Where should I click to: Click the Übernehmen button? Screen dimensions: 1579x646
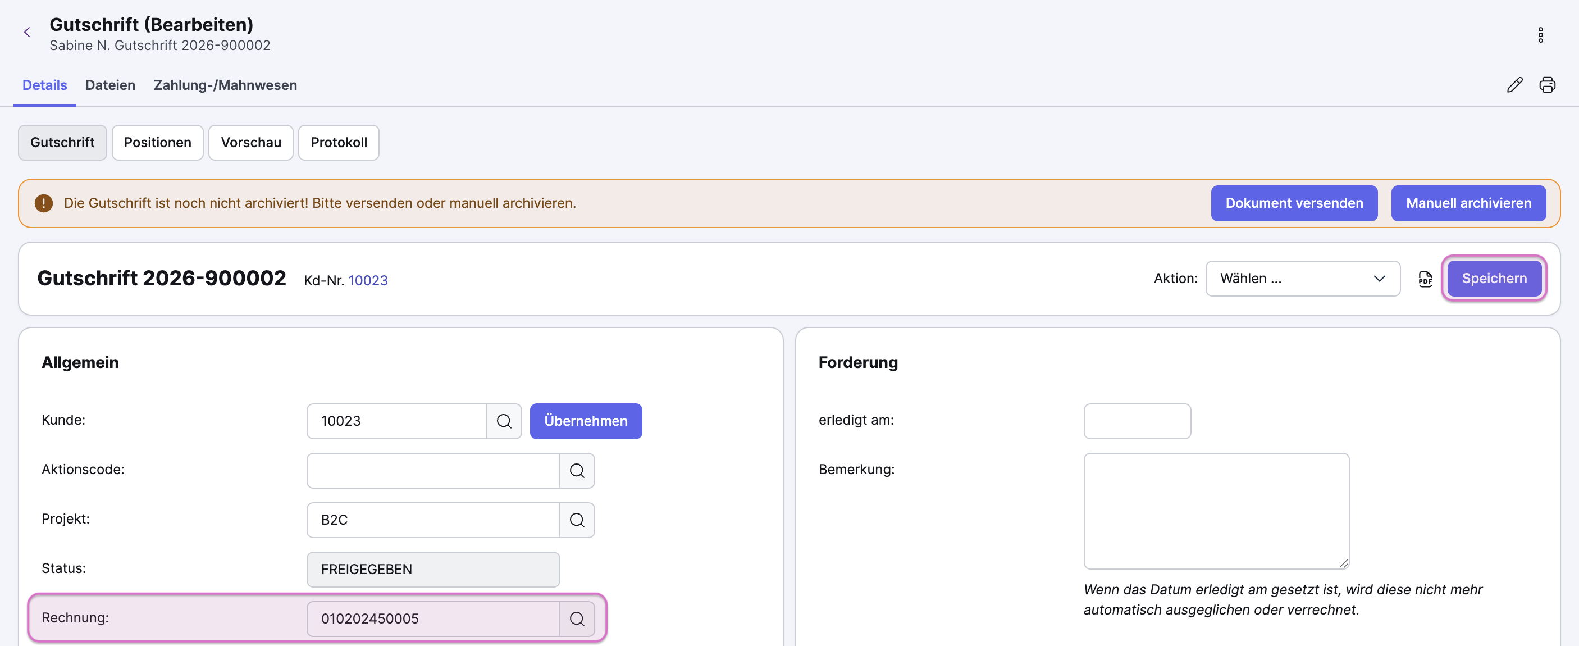coord(585,421)
